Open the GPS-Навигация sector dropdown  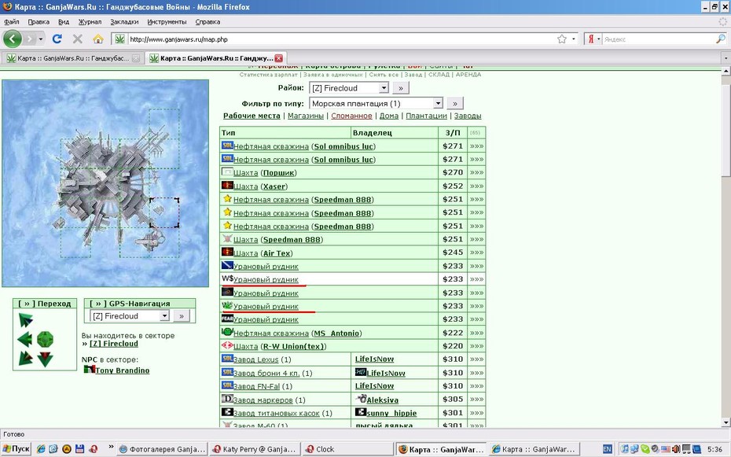point(130,316)
